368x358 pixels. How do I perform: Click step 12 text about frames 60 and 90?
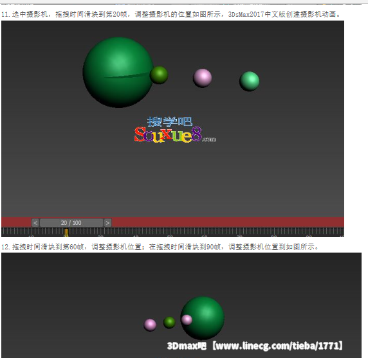[x=160, y=247]
